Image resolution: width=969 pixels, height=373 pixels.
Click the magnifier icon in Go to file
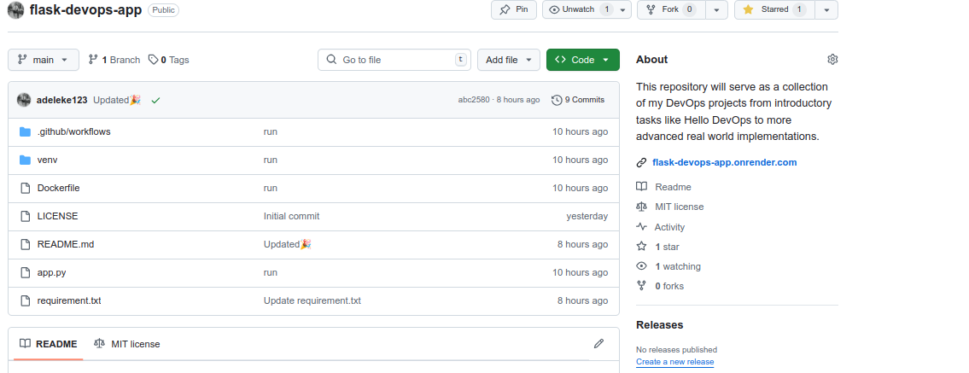(332, 59)
